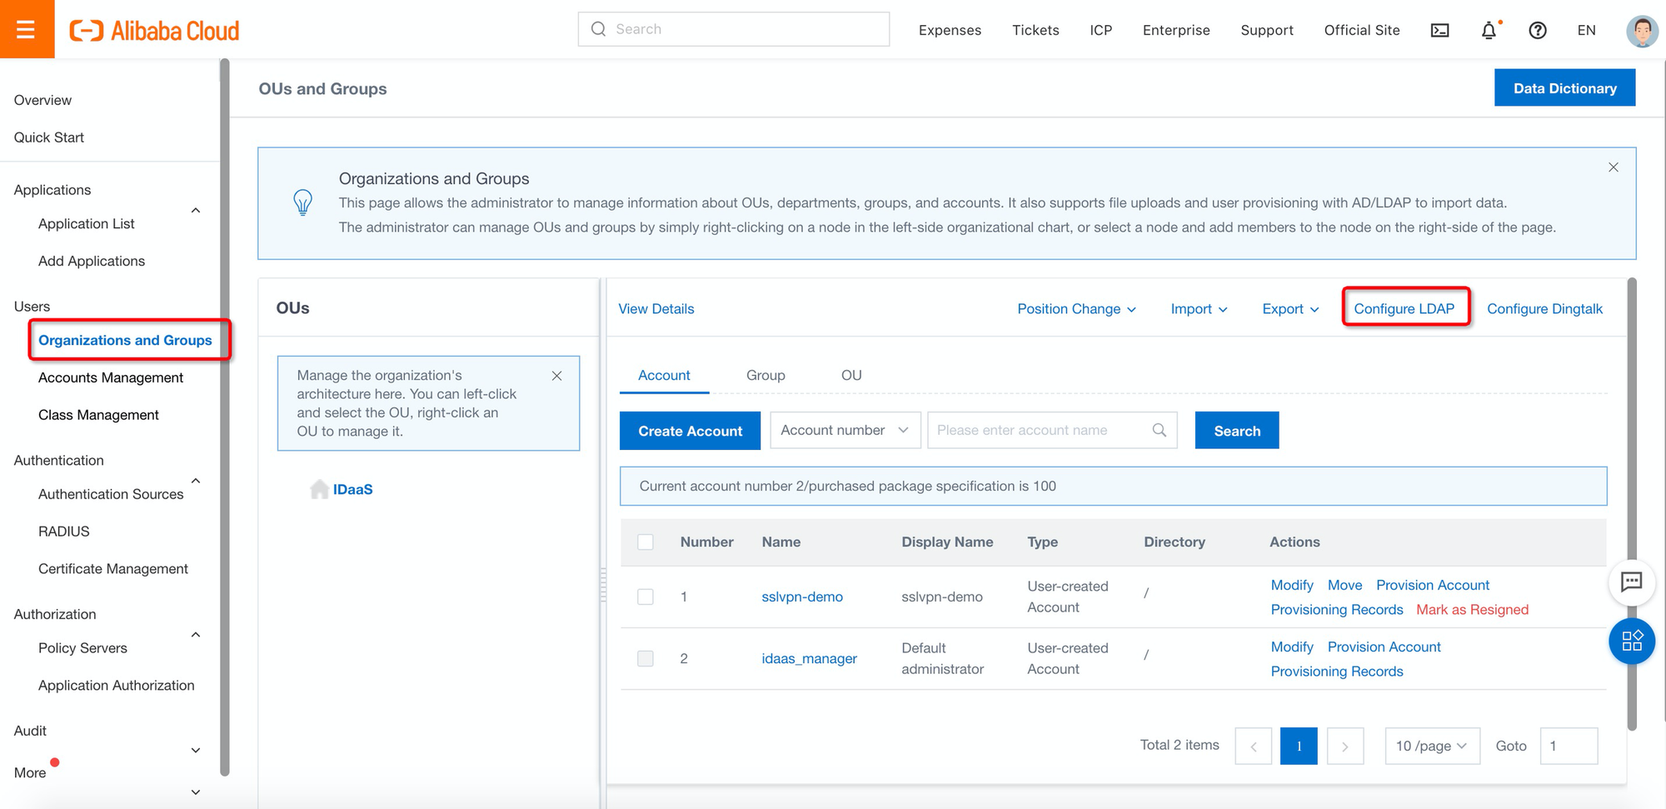Open the Expenses menu item
Image resolution: width=1666 pixels, height=809 pixels.
pyautogui.click(x=950, y=30)
